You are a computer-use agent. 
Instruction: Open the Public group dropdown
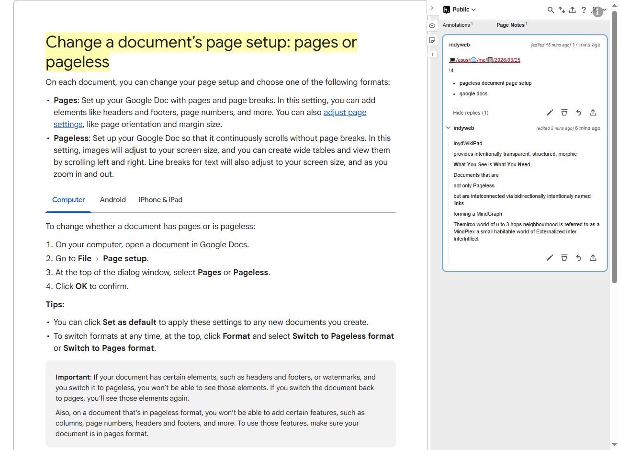pyautogui.click(x=460, y=10)
